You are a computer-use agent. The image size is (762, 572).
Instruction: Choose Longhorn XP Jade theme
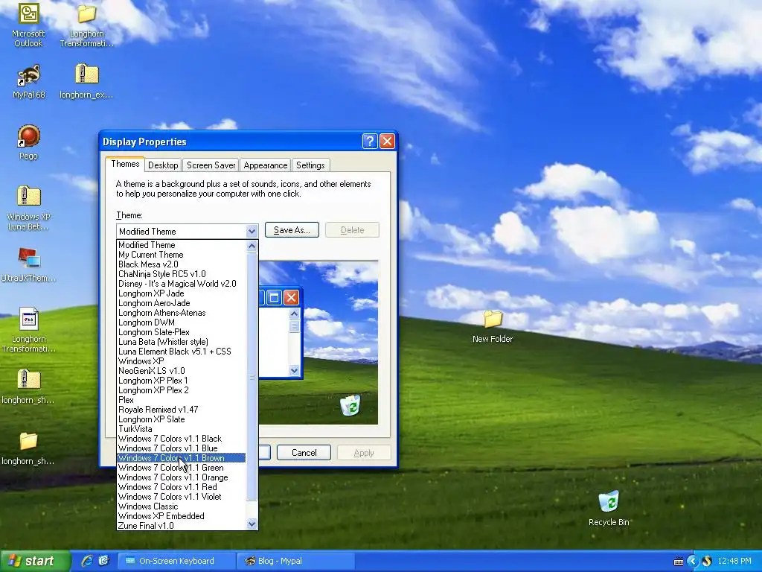[182, 293]
